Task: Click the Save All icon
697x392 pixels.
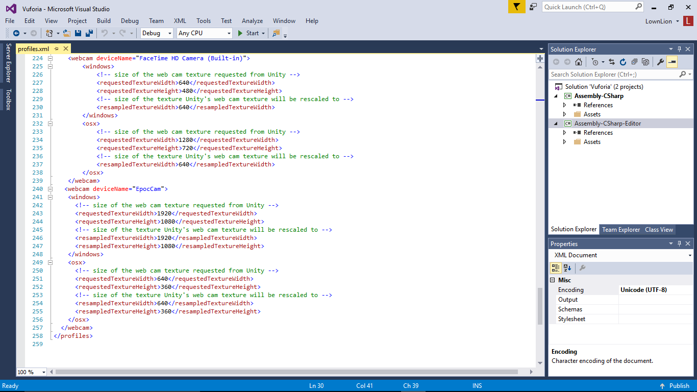Action: coord(89,33)
